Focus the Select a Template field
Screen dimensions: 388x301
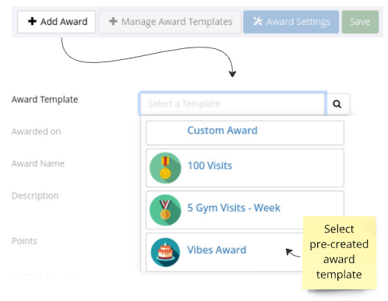pyautogui.click(x=232, y=104)
